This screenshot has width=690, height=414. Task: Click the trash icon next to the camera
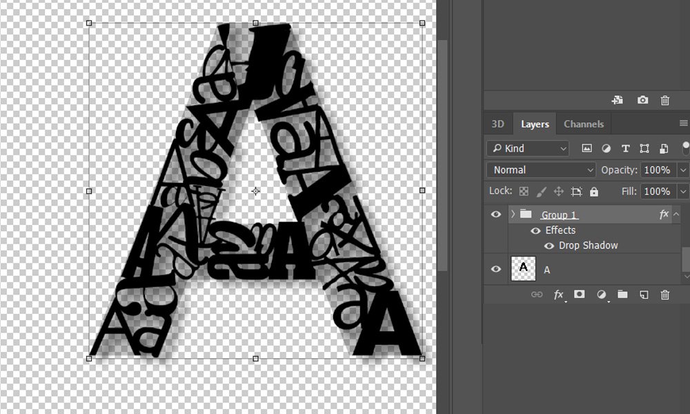point(665,100)
